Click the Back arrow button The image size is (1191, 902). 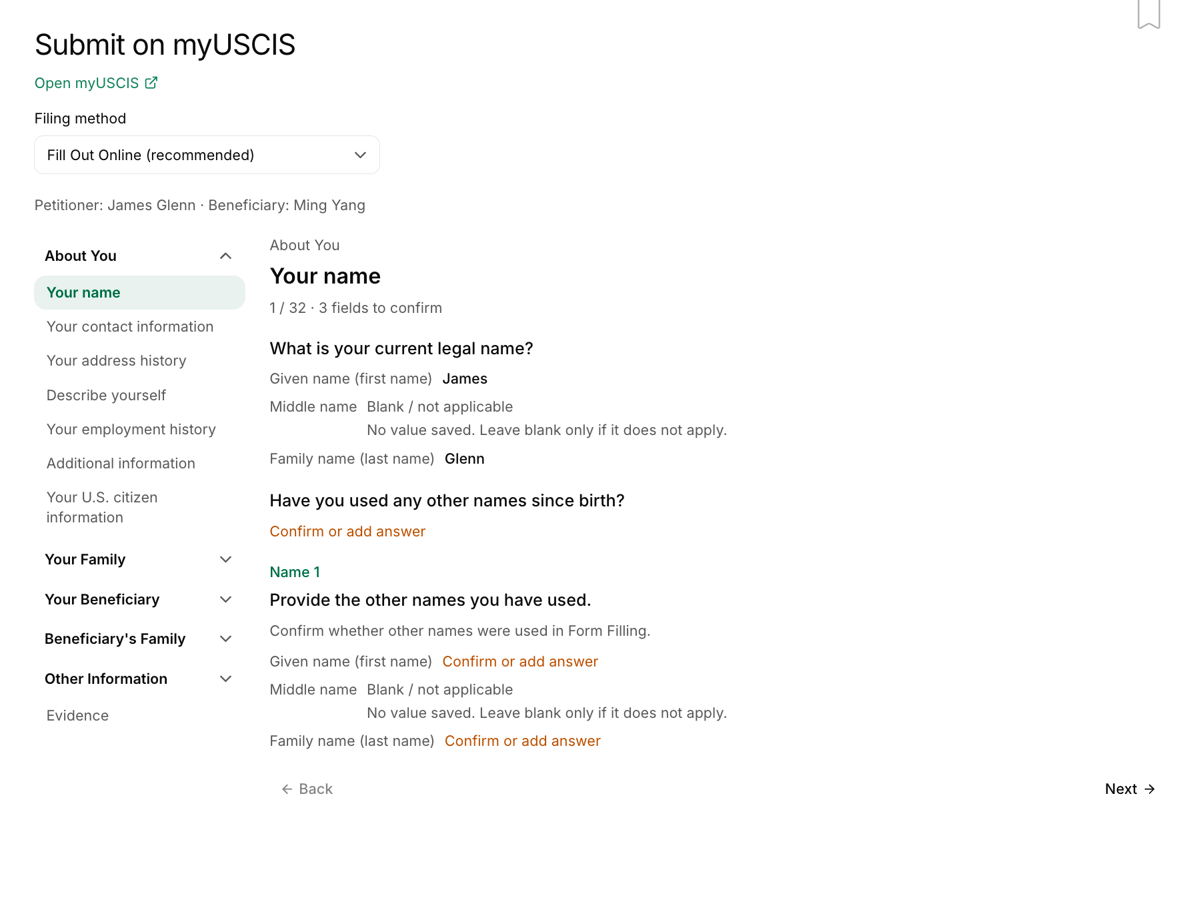[x=307, y=789]
